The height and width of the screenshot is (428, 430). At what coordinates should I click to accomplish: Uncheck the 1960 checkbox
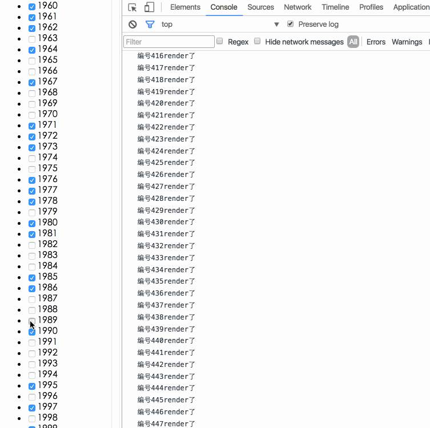point(32,7)
